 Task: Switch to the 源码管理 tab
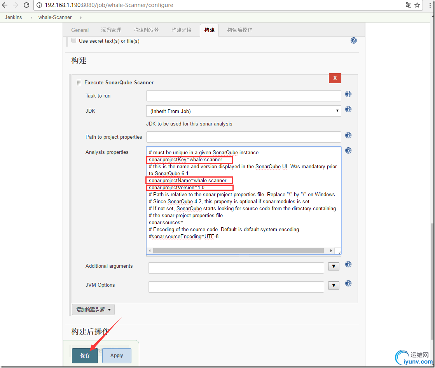(x=111, y=30)
